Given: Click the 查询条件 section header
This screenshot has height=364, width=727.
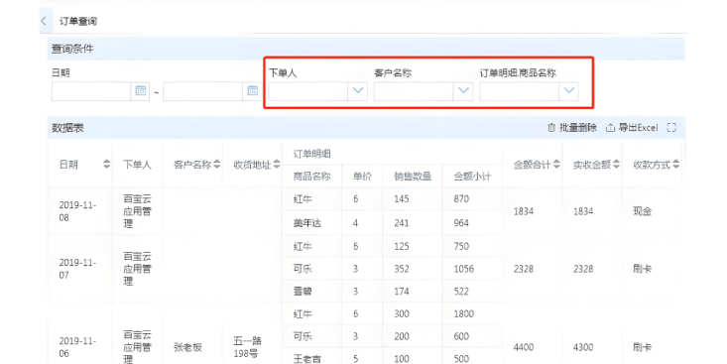Looking at the screenshot, I should [72, 49].
